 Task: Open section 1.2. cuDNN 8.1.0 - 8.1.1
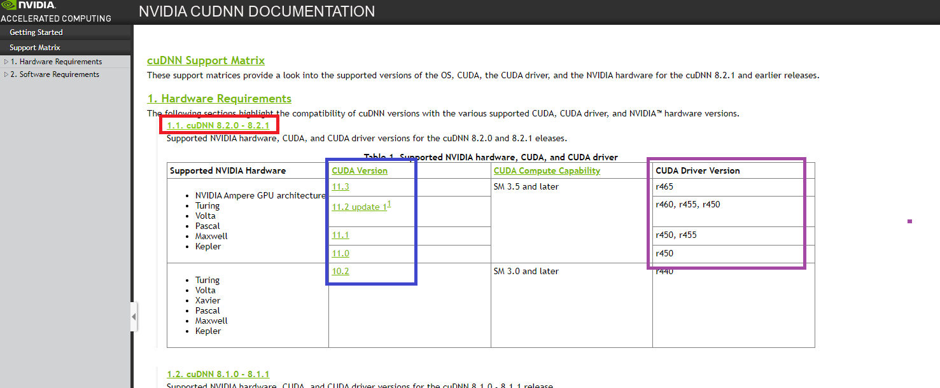click(x=218, y=374)
